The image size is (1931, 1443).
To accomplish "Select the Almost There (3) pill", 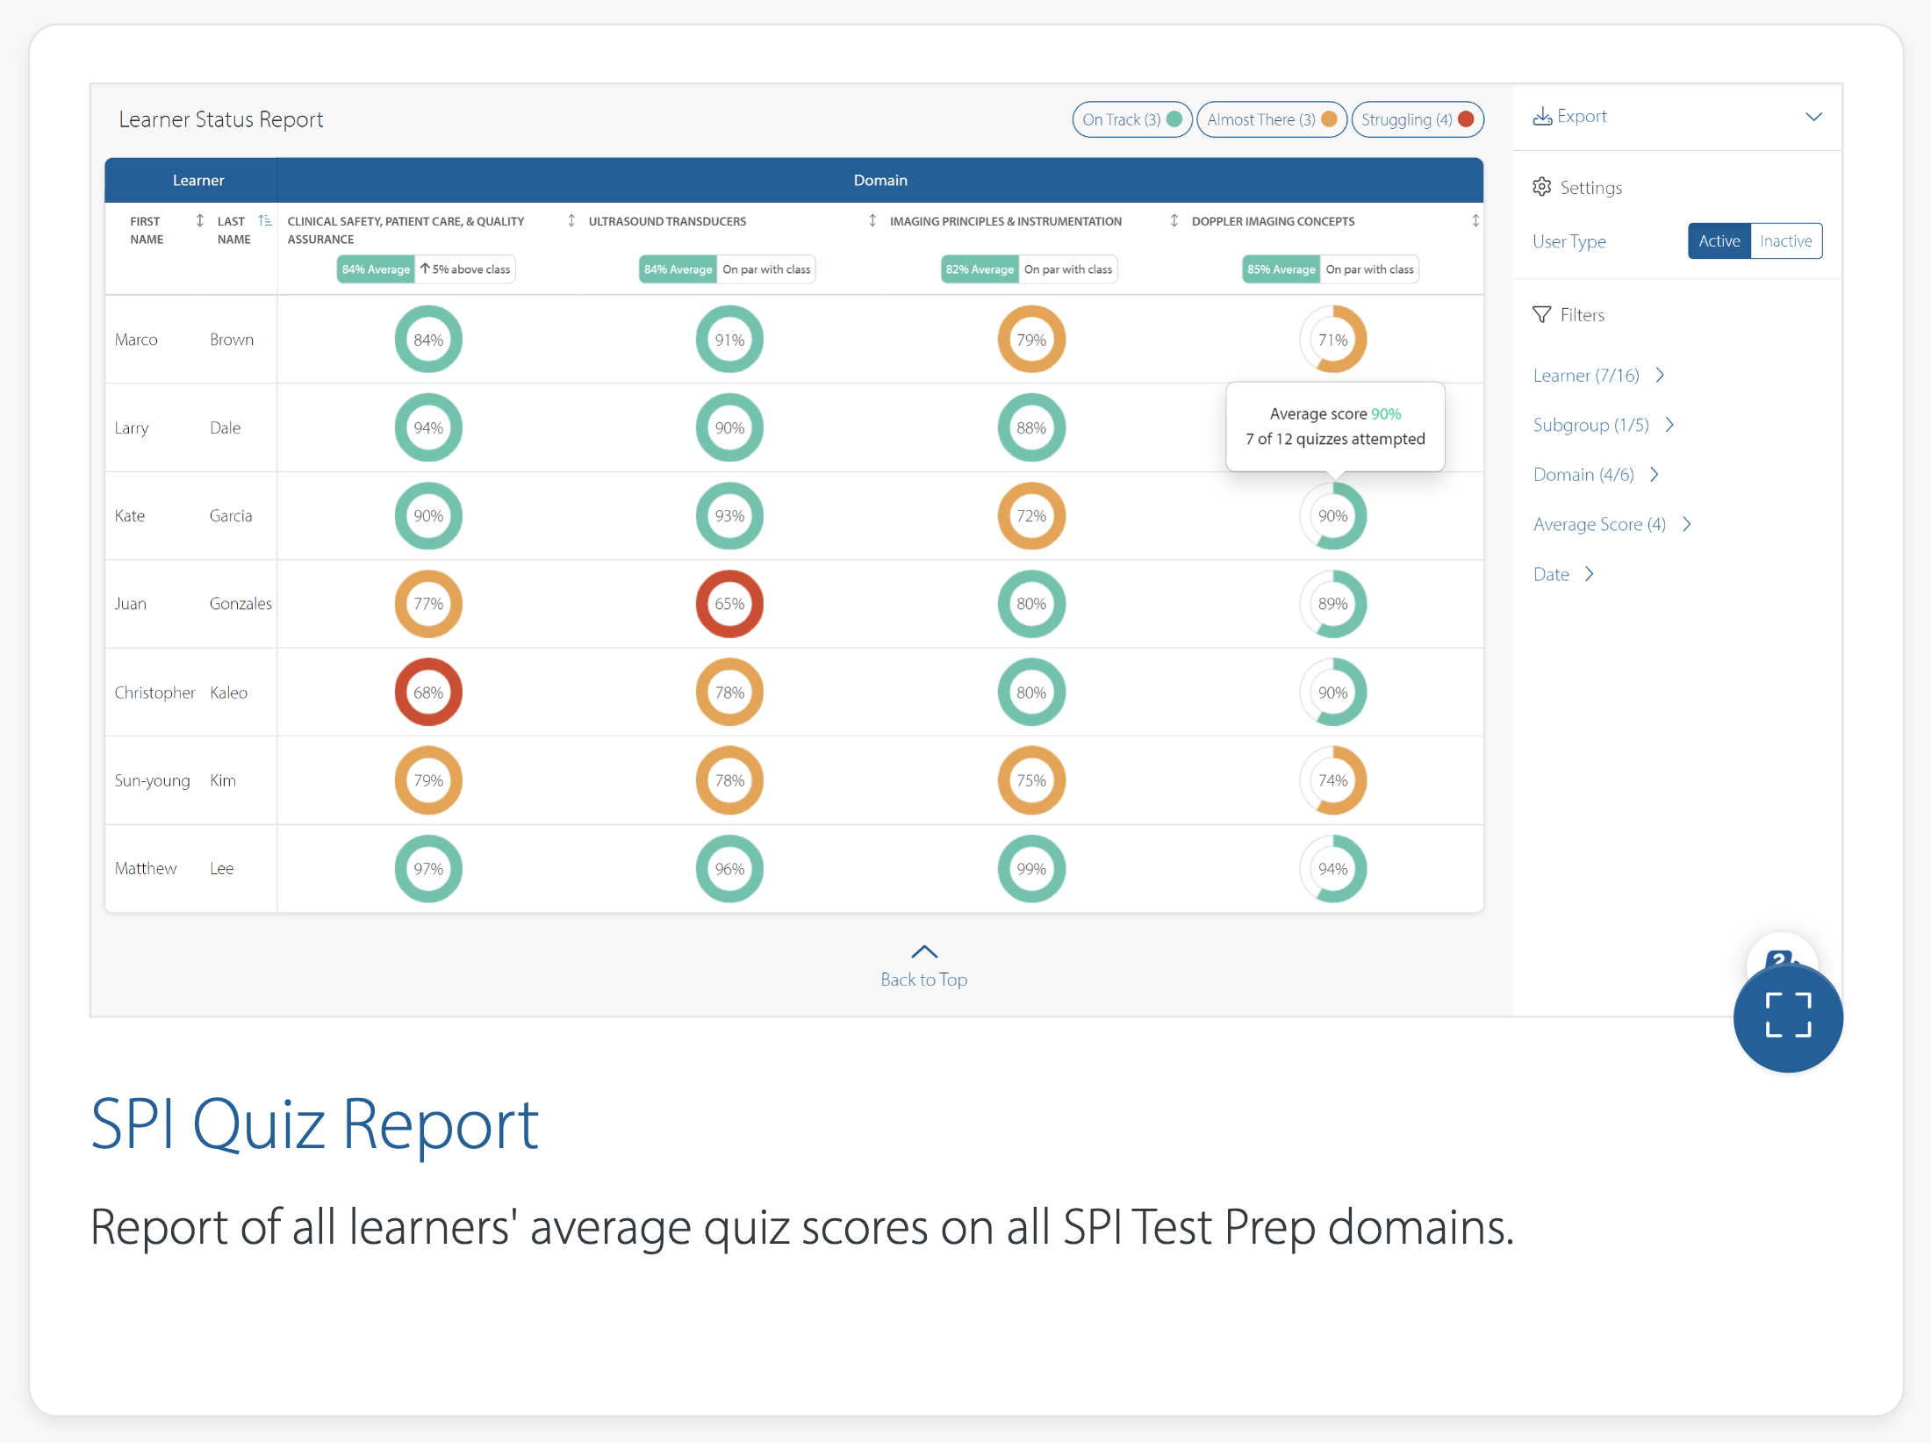I will [1270, 120].
